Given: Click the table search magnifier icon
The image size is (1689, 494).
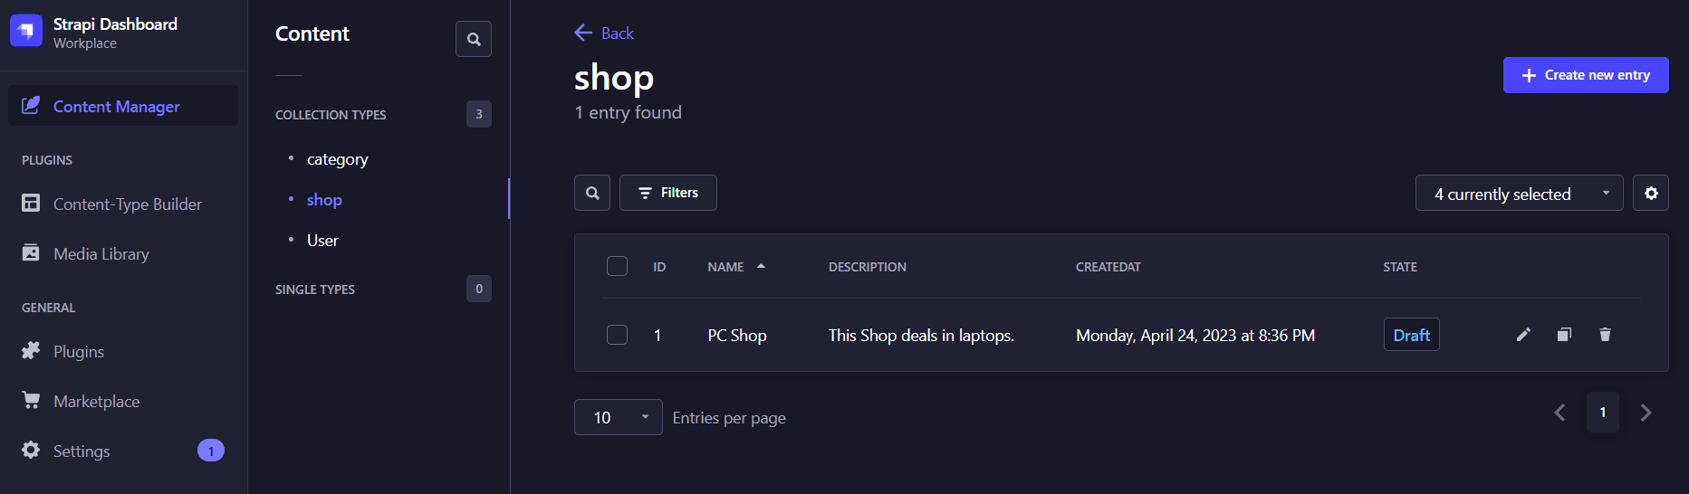Looking at the screenshot, I should pyautogui.click(x=592, y=193).
